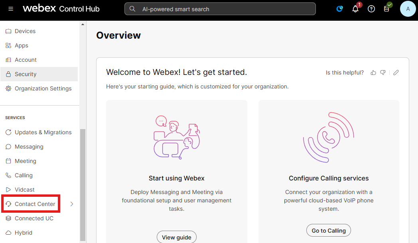Focus the AI-powered smart search field
Image resolution: width=418 pixels, height=243 pixels.
(x=220, y=9)
